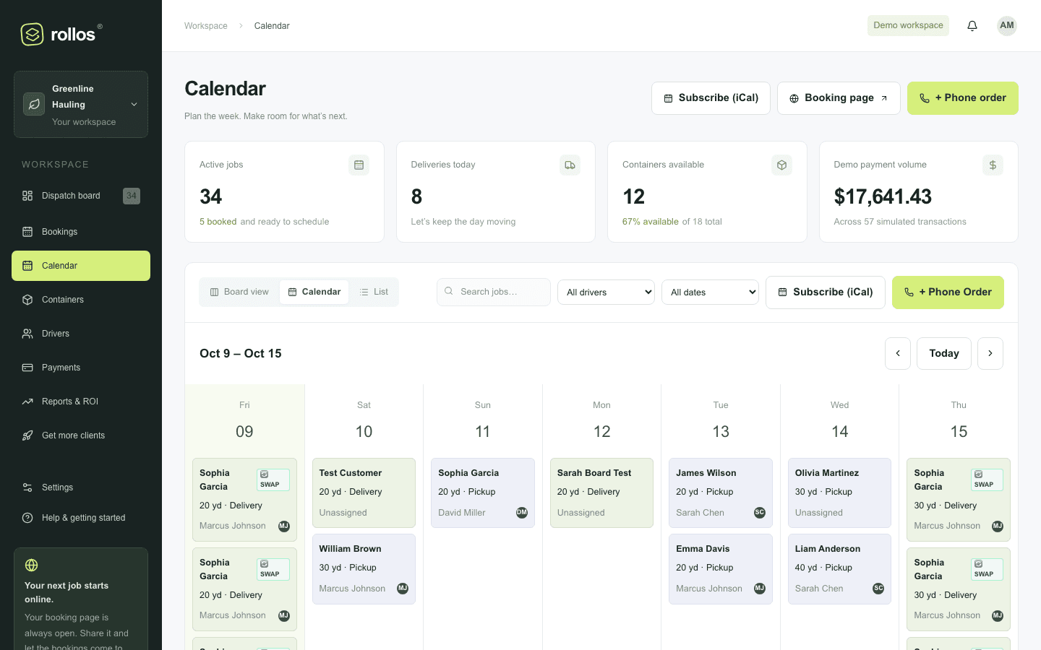The height and width of the screenshot is (650, 1041).
Task: Open the AM user avatar menu
Action: click(x=1007, y=26)
